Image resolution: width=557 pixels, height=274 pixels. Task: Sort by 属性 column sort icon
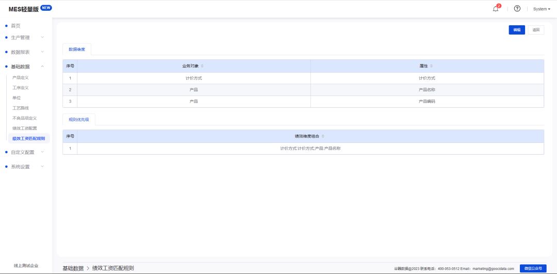[x=431, y=66]
